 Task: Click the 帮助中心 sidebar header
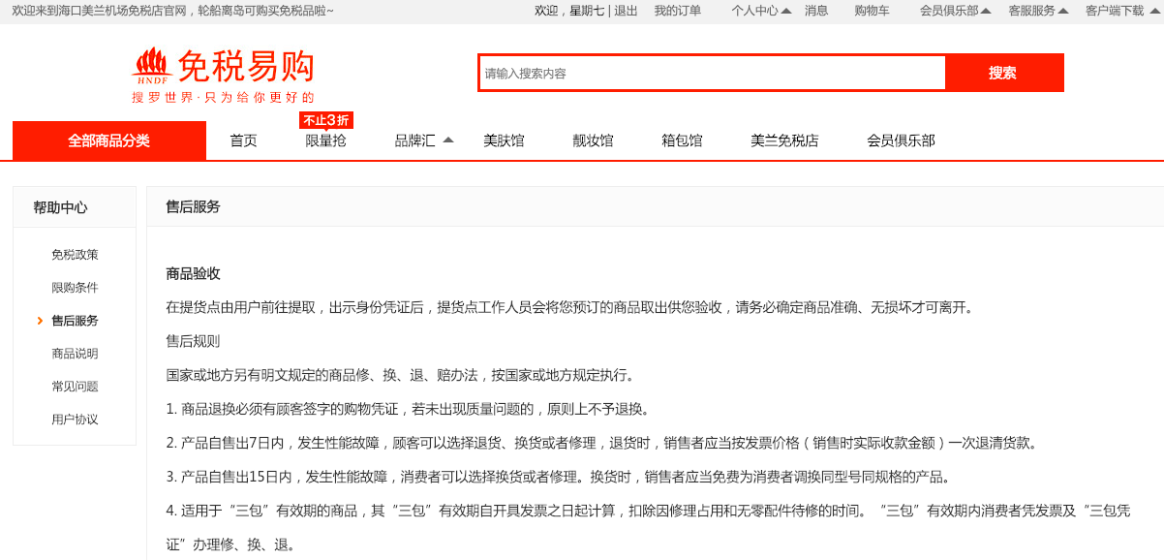pos(60,207)
